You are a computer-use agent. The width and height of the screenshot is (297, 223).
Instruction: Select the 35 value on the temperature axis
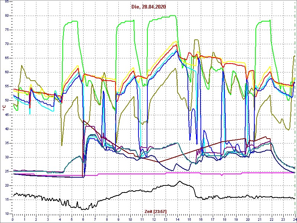click(6, 143)
